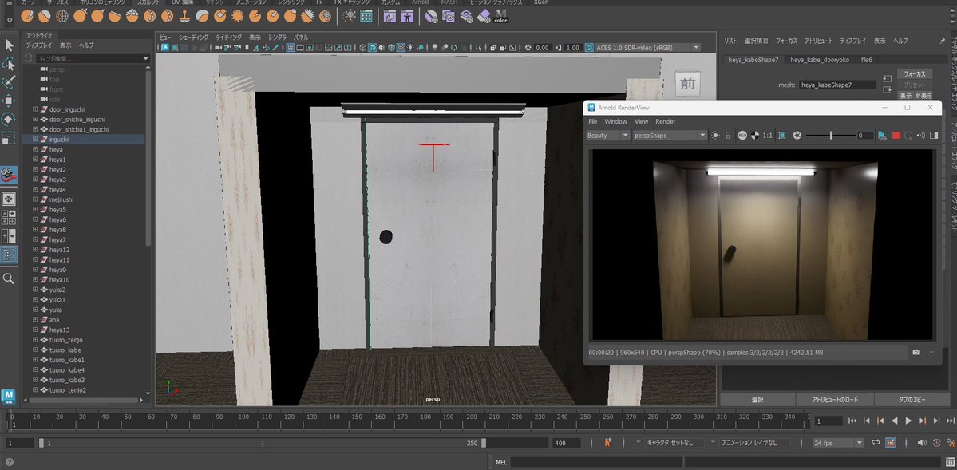Choose the Lasso selection tool
The image size is (957, 470).
(x=9, y=64)
